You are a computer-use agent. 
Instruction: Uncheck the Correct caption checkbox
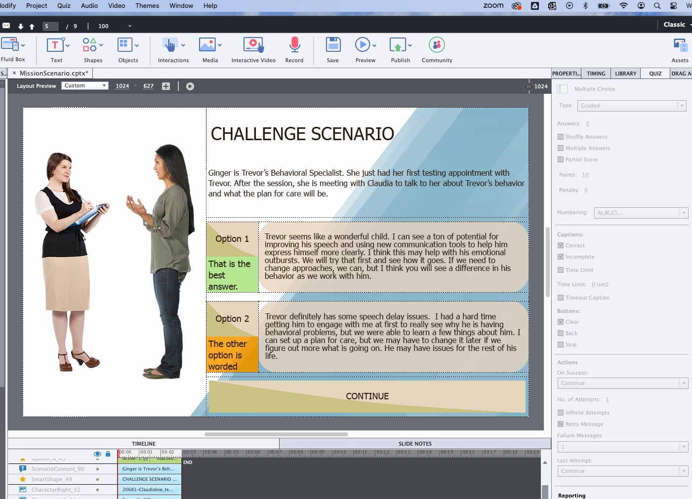pyautogui.click(x=561, y=245)
